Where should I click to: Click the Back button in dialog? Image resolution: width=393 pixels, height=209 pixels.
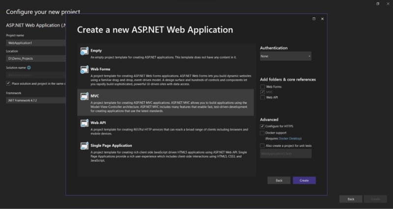click(x=279, y=181)
